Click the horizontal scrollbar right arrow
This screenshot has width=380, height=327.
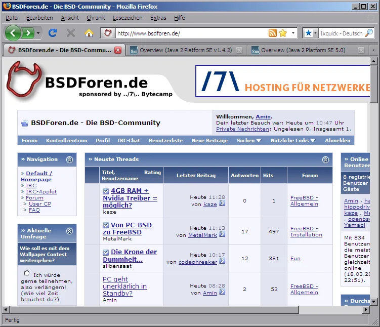coord(366,309)
